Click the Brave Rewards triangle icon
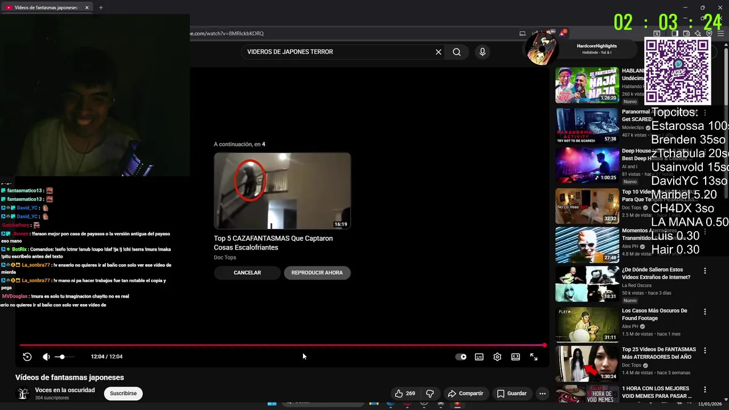Viewport: 729px width, 410px height. [x=563, y=33]
